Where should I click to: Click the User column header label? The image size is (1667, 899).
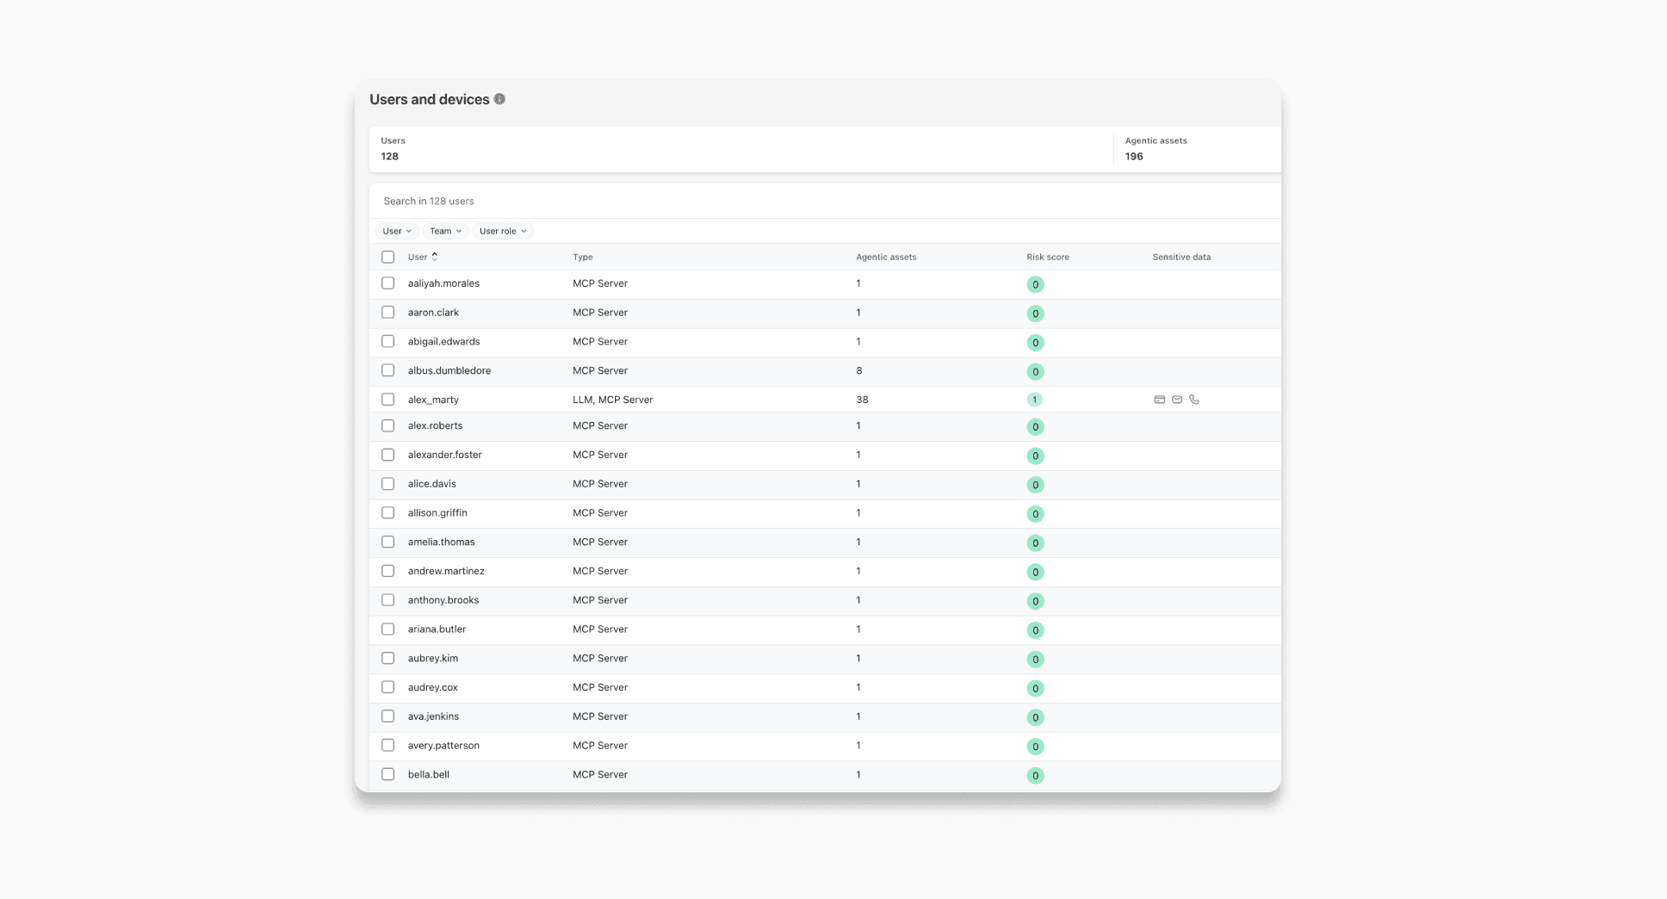coord(418,257)
